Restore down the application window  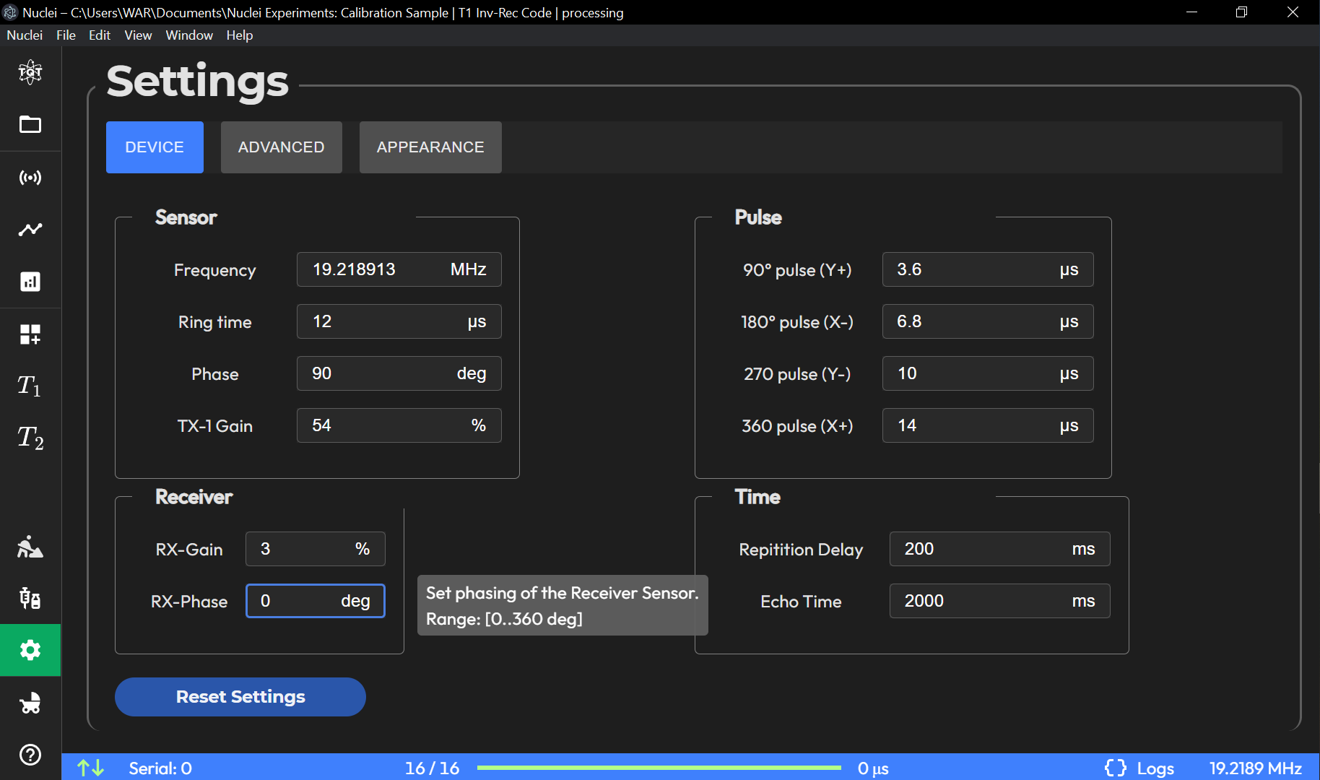(x=1241, y=12)
